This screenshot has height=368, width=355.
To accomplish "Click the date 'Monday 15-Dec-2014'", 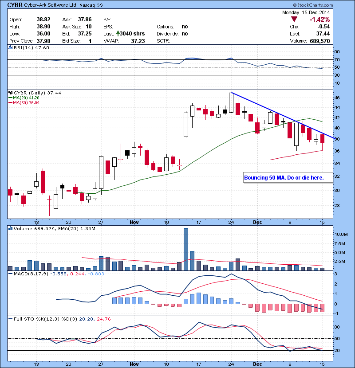I will 306,12.
